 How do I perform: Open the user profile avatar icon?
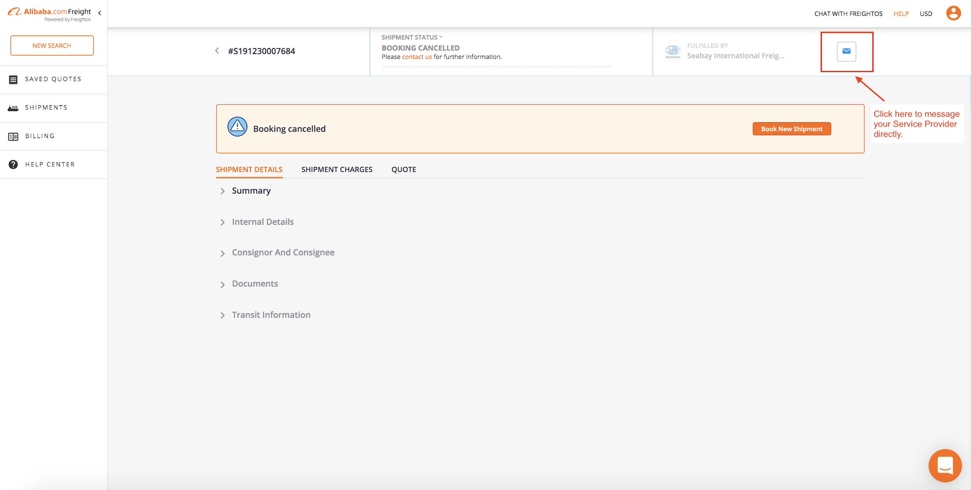[953, 13]
